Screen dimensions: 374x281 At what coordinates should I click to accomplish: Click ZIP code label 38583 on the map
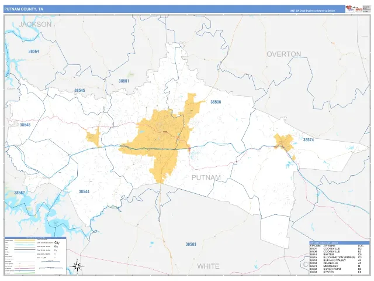[x=191, y=244]
